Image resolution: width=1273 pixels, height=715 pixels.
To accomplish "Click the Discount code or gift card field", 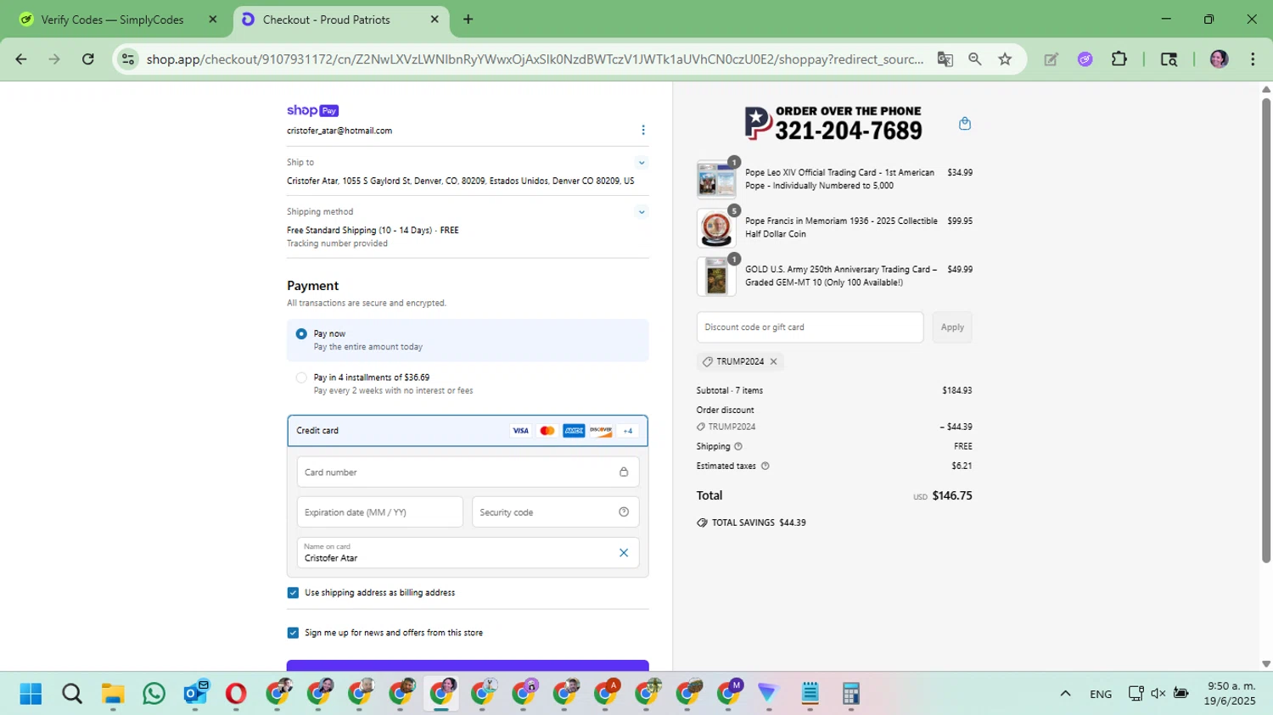I will click(x=810, y=327).
